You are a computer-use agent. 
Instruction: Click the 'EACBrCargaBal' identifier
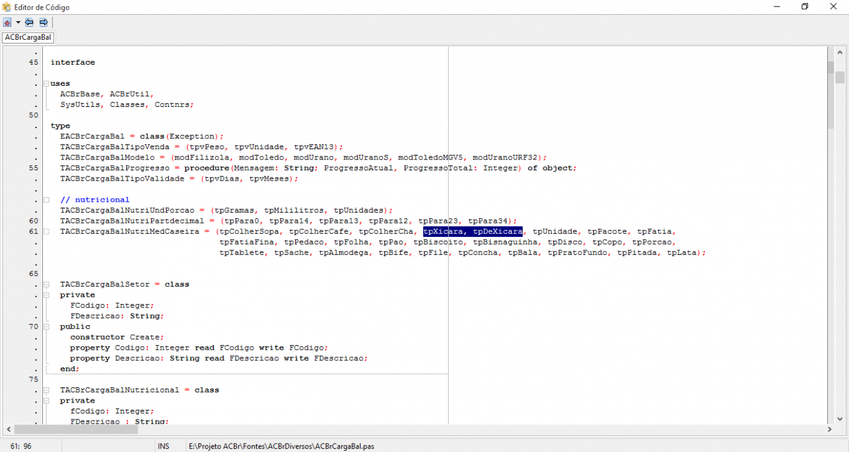point(92,136)
